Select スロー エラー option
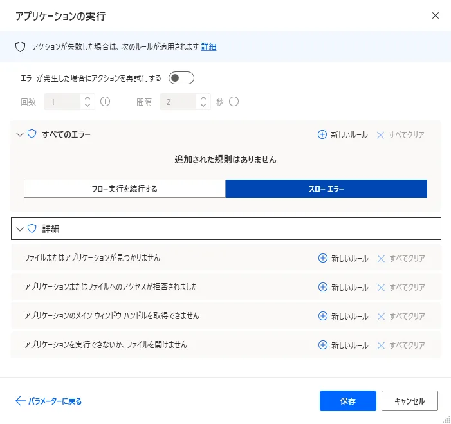 [326, 189]
